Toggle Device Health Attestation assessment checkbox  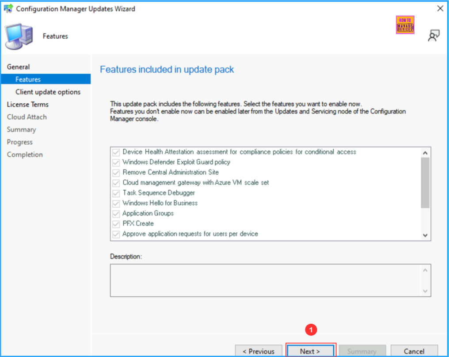116,152
